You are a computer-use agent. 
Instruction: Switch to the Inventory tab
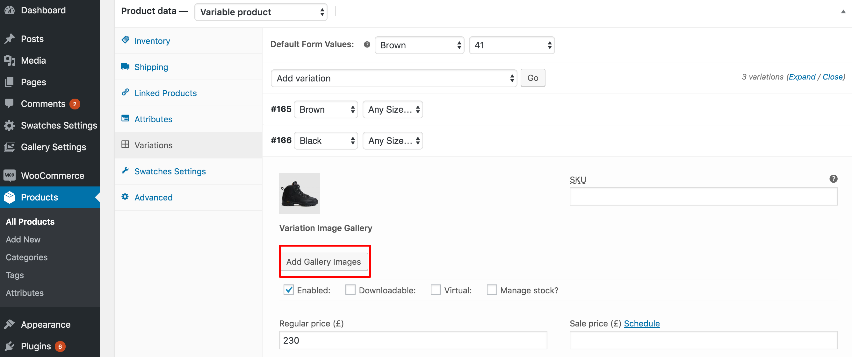188,41
